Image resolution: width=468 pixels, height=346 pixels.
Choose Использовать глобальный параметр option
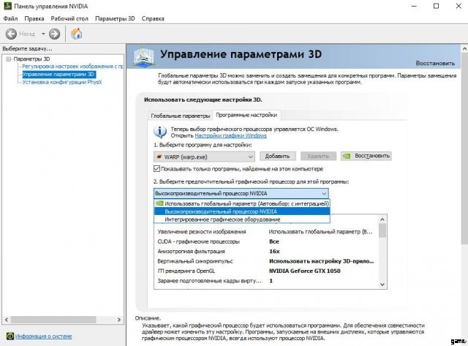pyautogui.click(x=242, y=203)
